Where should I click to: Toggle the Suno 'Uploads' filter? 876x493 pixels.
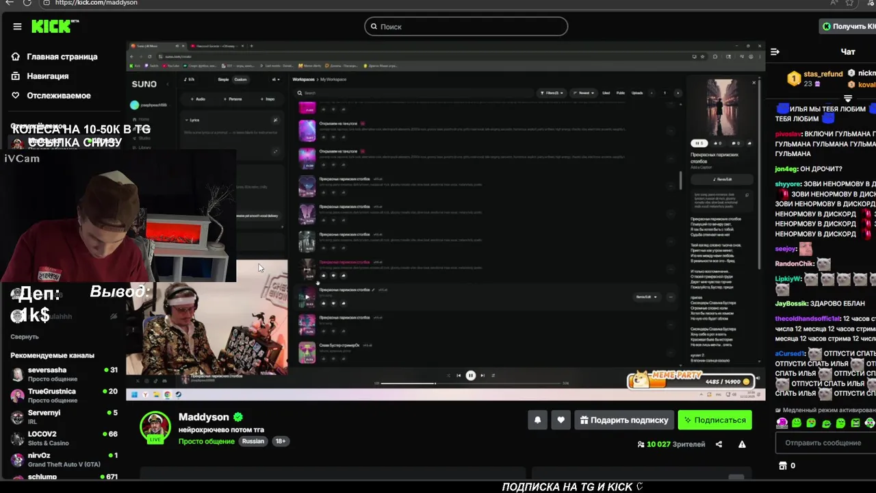click(637, 93)
